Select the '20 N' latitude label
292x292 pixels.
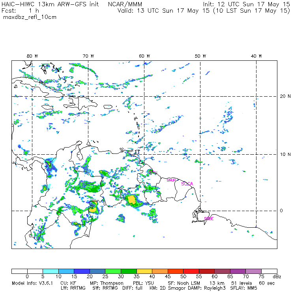tap(285, 96)
